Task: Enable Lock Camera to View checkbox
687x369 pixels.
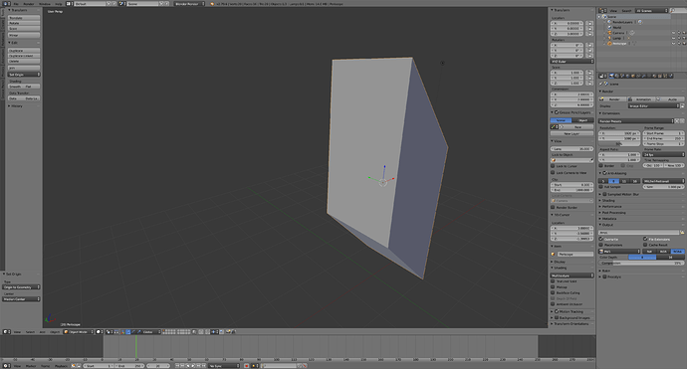Action: (553, 172)
